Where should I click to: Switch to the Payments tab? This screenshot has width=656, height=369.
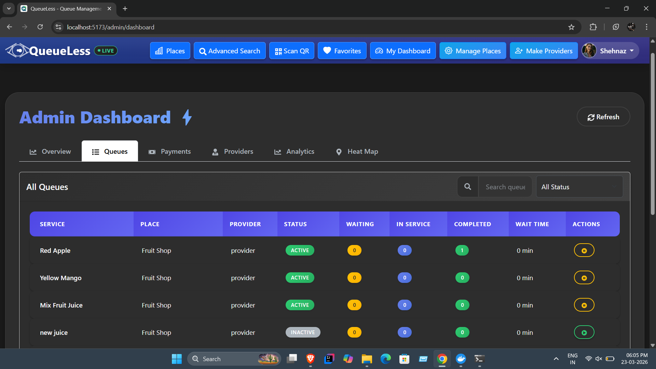[x=169, y=151]
